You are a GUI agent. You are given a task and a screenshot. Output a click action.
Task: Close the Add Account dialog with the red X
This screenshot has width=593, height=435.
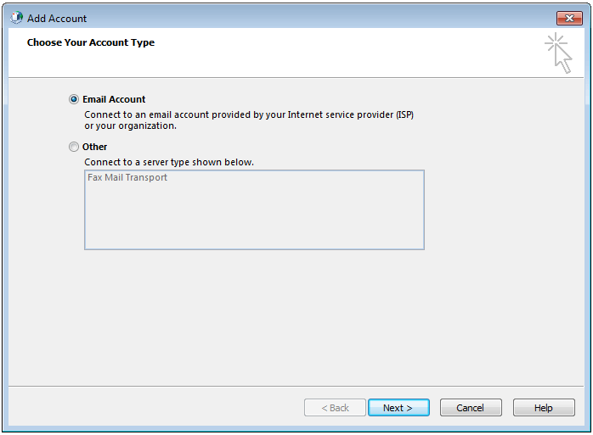click(x=569, y=18)
